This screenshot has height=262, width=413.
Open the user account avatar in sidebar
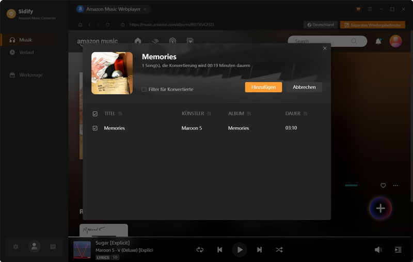point(34,247)
